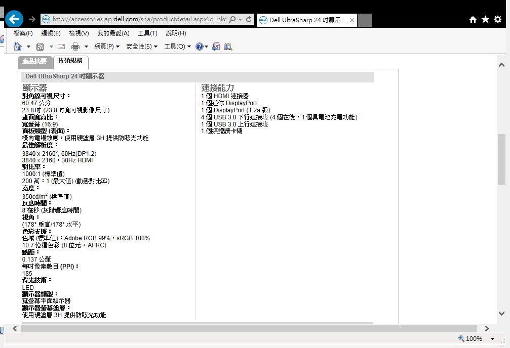Click the Dell site icon in the address bar
The width and height of the screenshot is (510, 348).
(x=46, y=19)
